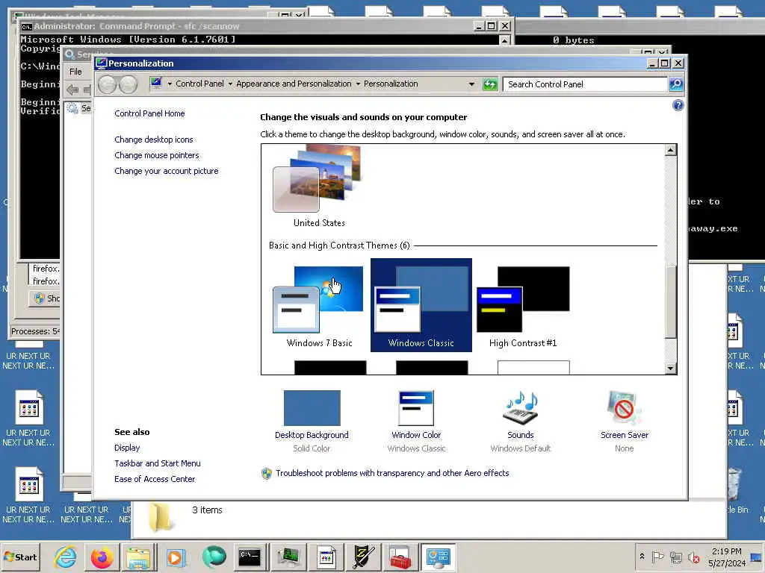
Task: Show hidden tray icons arrow
Action: 642,556
